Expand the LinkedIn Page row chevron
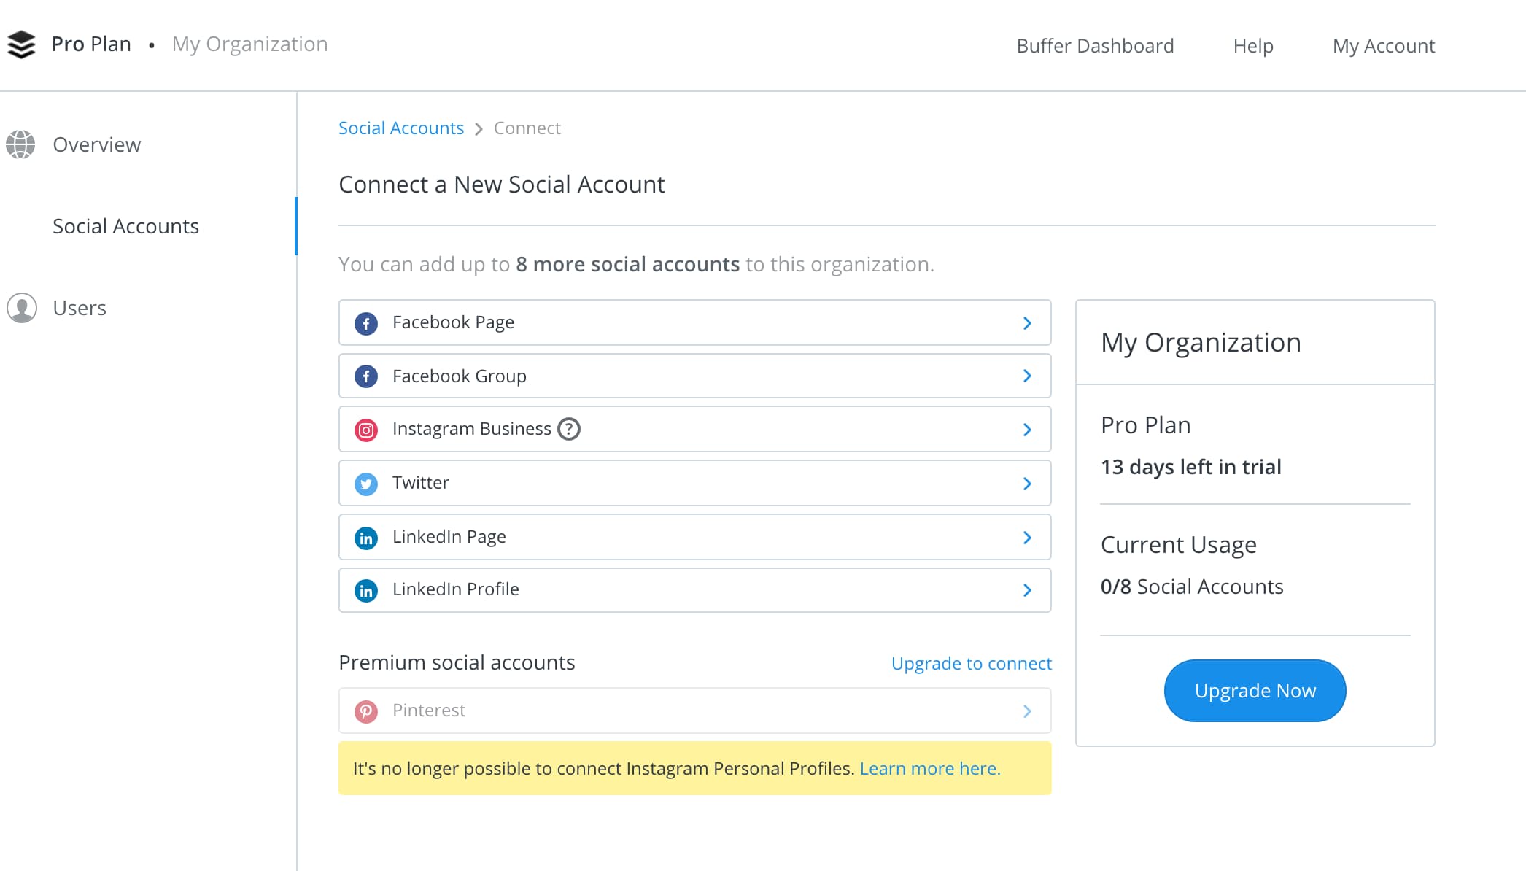The image size is (1526, 871). (1027, 538)
